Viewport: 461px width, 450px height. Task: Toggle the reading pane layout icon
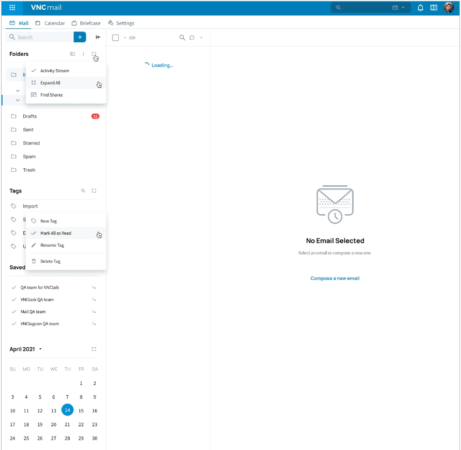(x=434, y=8)
